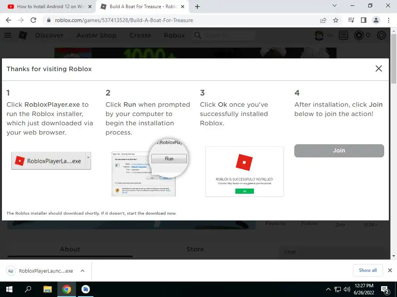Viewport: 397px width, 297px height.
Task: Click the Follow label
Action: (309, 224)
